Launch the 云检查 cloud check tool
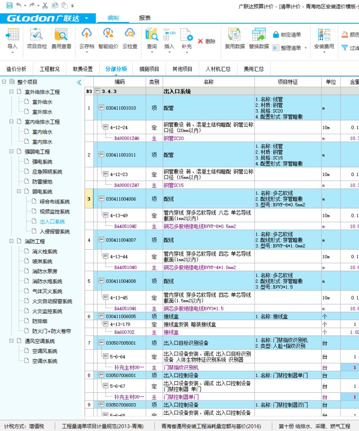The image size is (359, 431). [x=130, y=38]
